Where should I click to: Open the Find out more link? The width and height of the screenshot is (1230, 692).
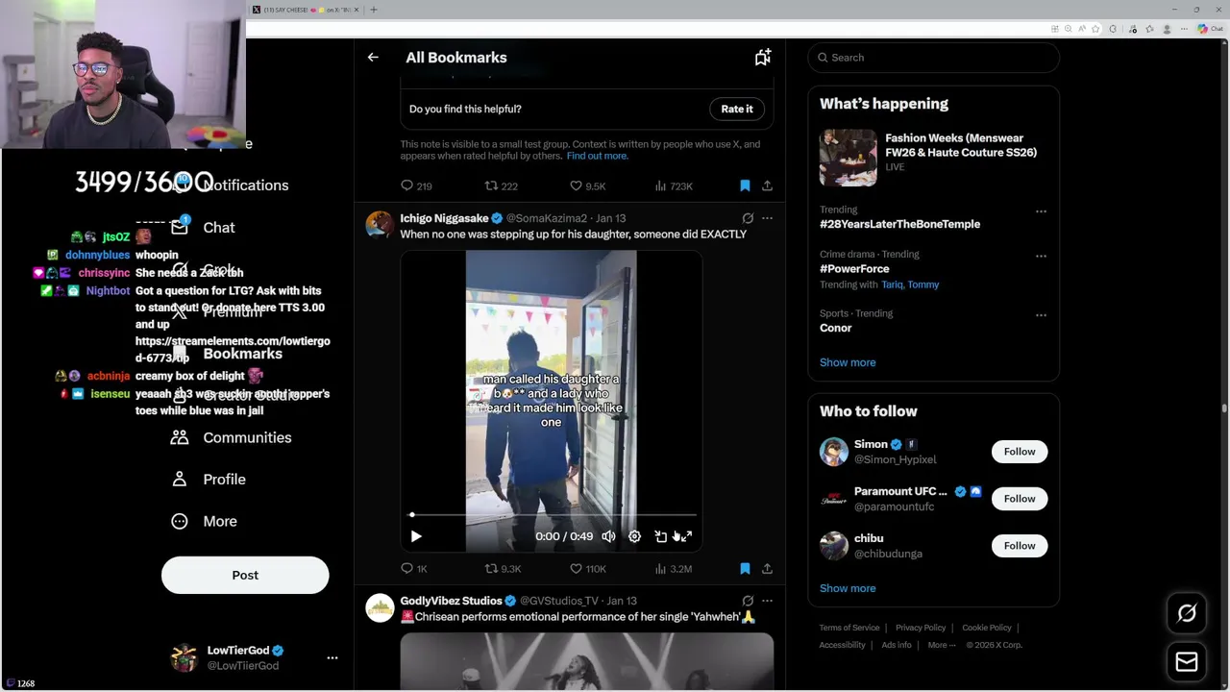(x=597, y=156)
